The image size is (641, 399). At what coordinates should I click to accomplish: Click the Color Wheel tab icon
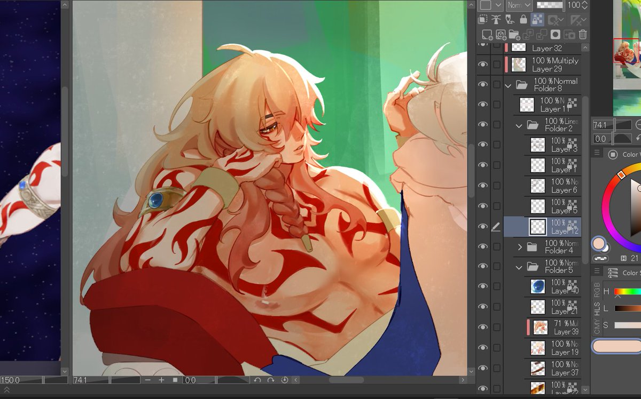click(613, 155)
